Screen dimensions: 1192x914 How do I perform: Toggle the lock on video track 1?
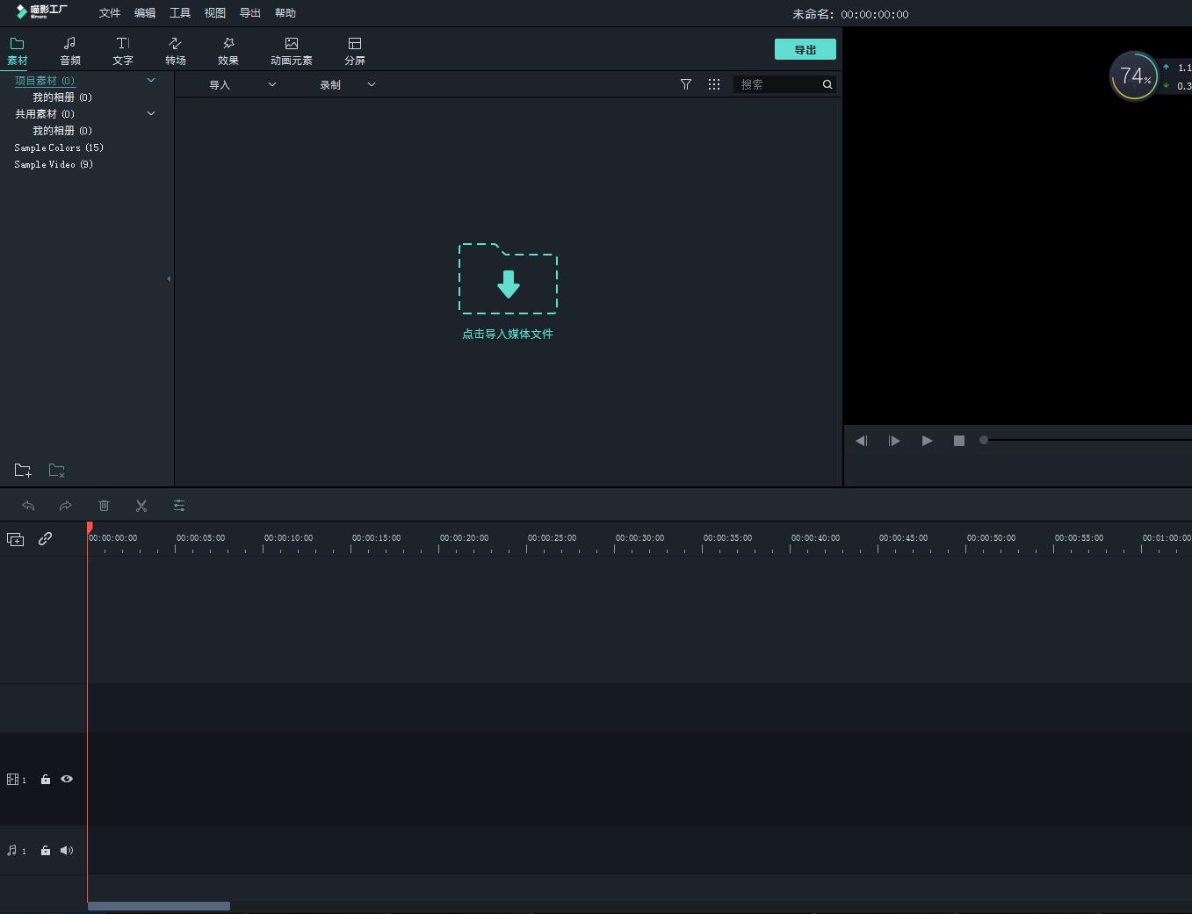(x=46, y=779)
